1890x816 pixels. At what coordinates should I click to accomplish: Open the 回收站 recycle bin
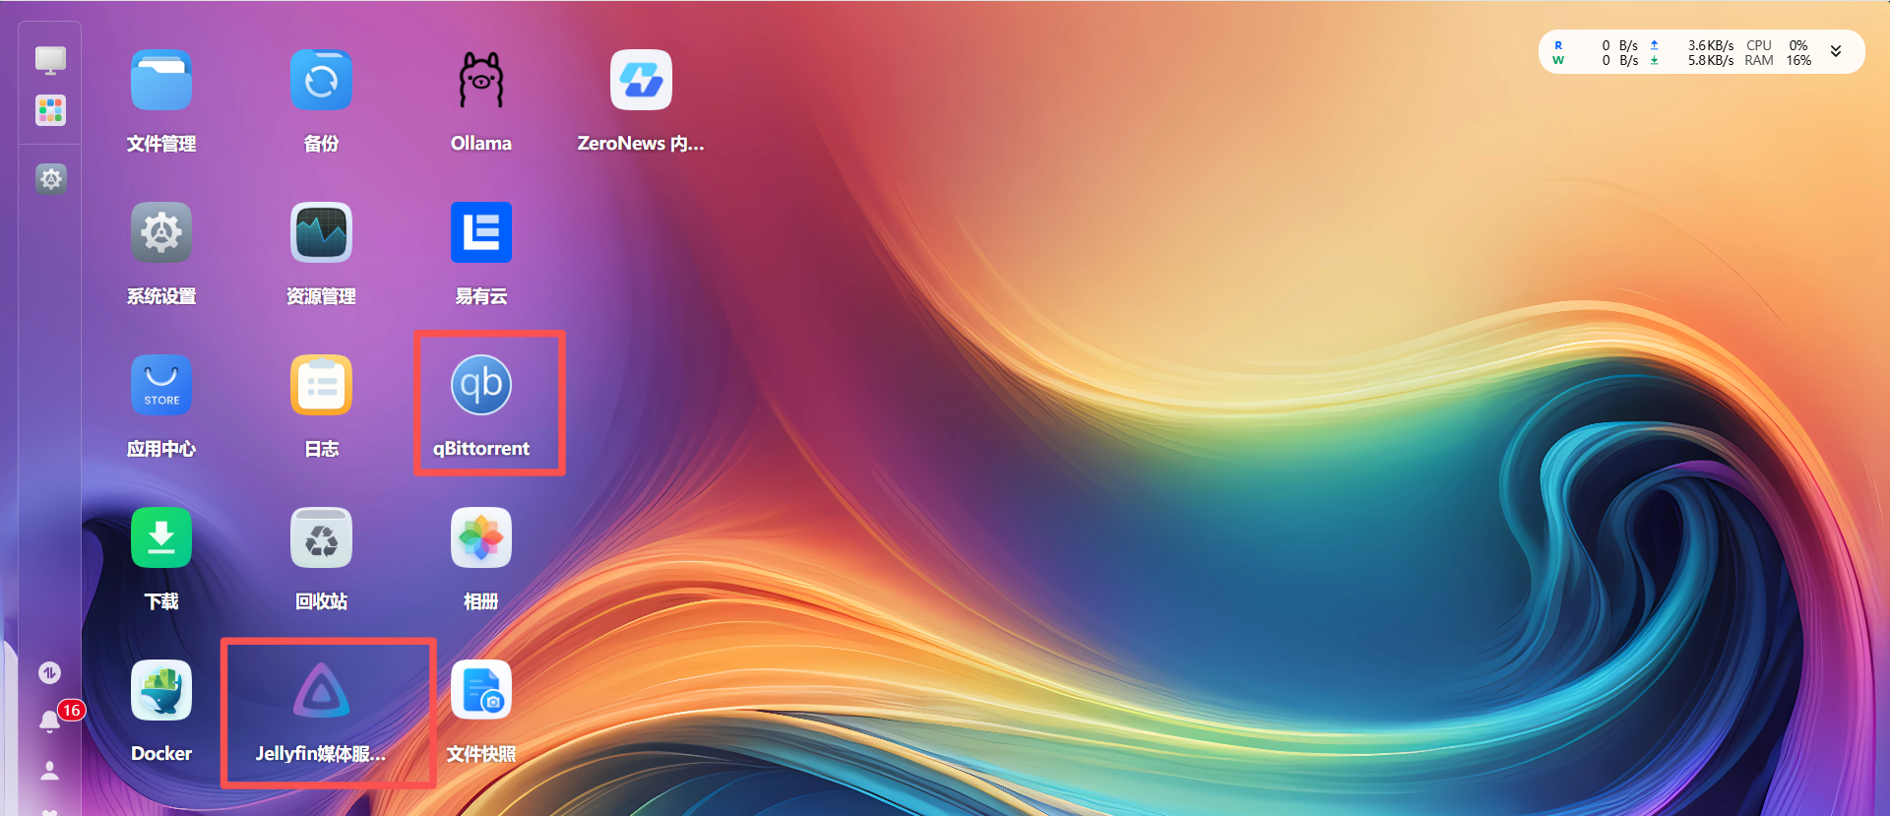(x=321, y=538)
